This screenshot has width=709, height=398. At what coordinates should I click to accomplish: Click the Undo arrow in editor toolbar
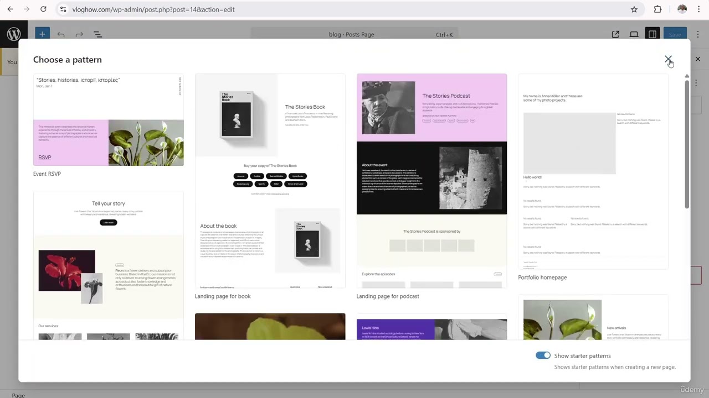point(61,34)
